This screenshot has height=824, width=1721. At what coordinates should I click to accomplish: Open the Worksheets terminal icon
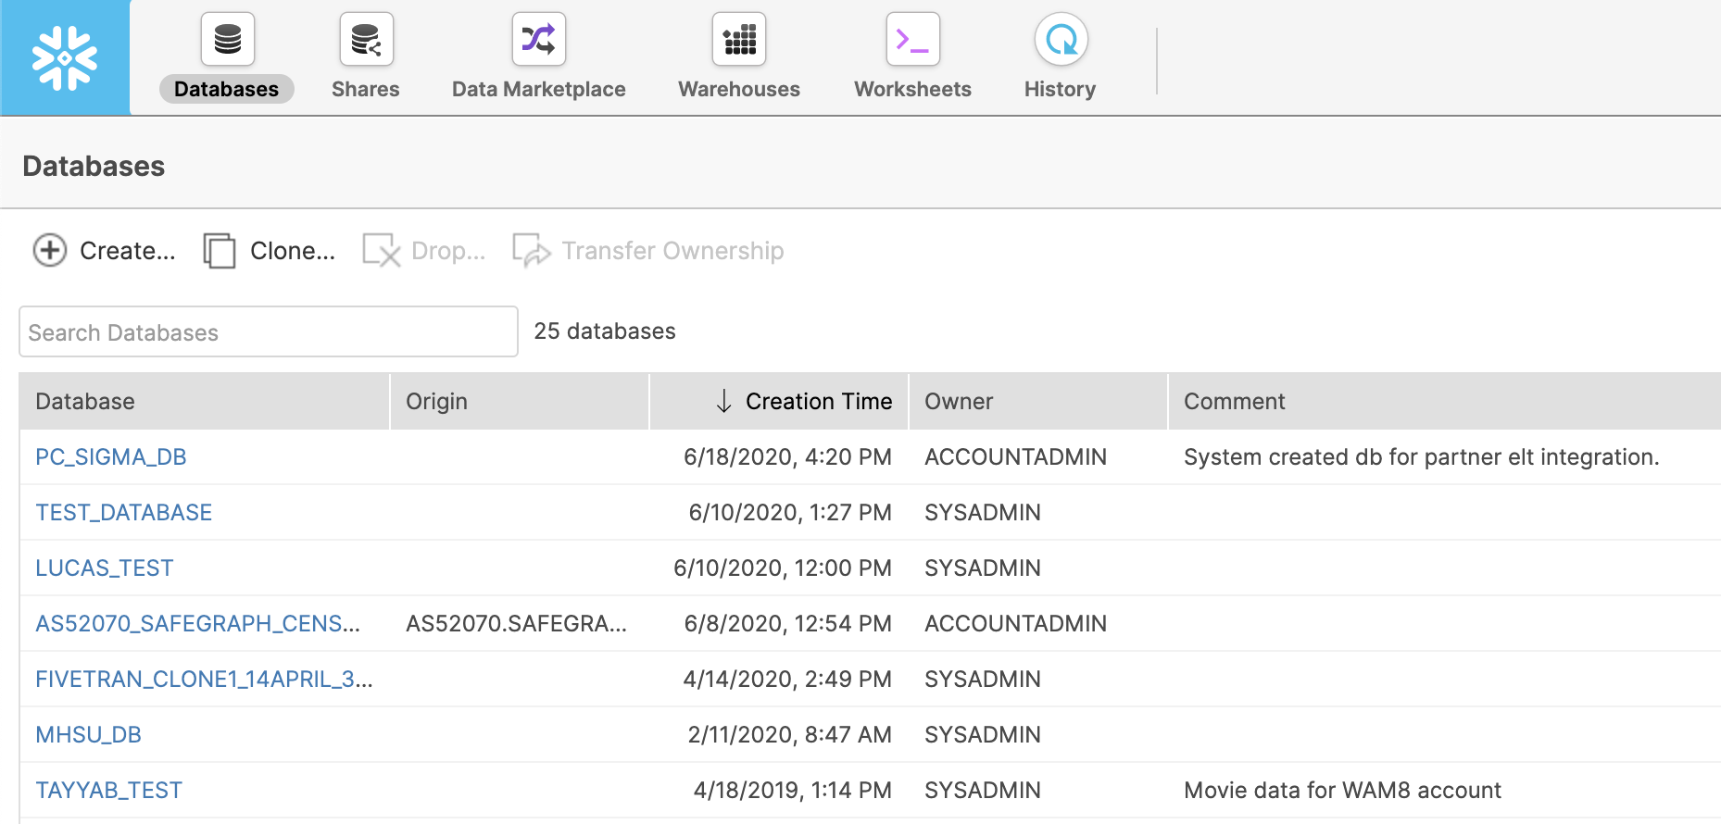pyautogui.click(x=912, y=40)
